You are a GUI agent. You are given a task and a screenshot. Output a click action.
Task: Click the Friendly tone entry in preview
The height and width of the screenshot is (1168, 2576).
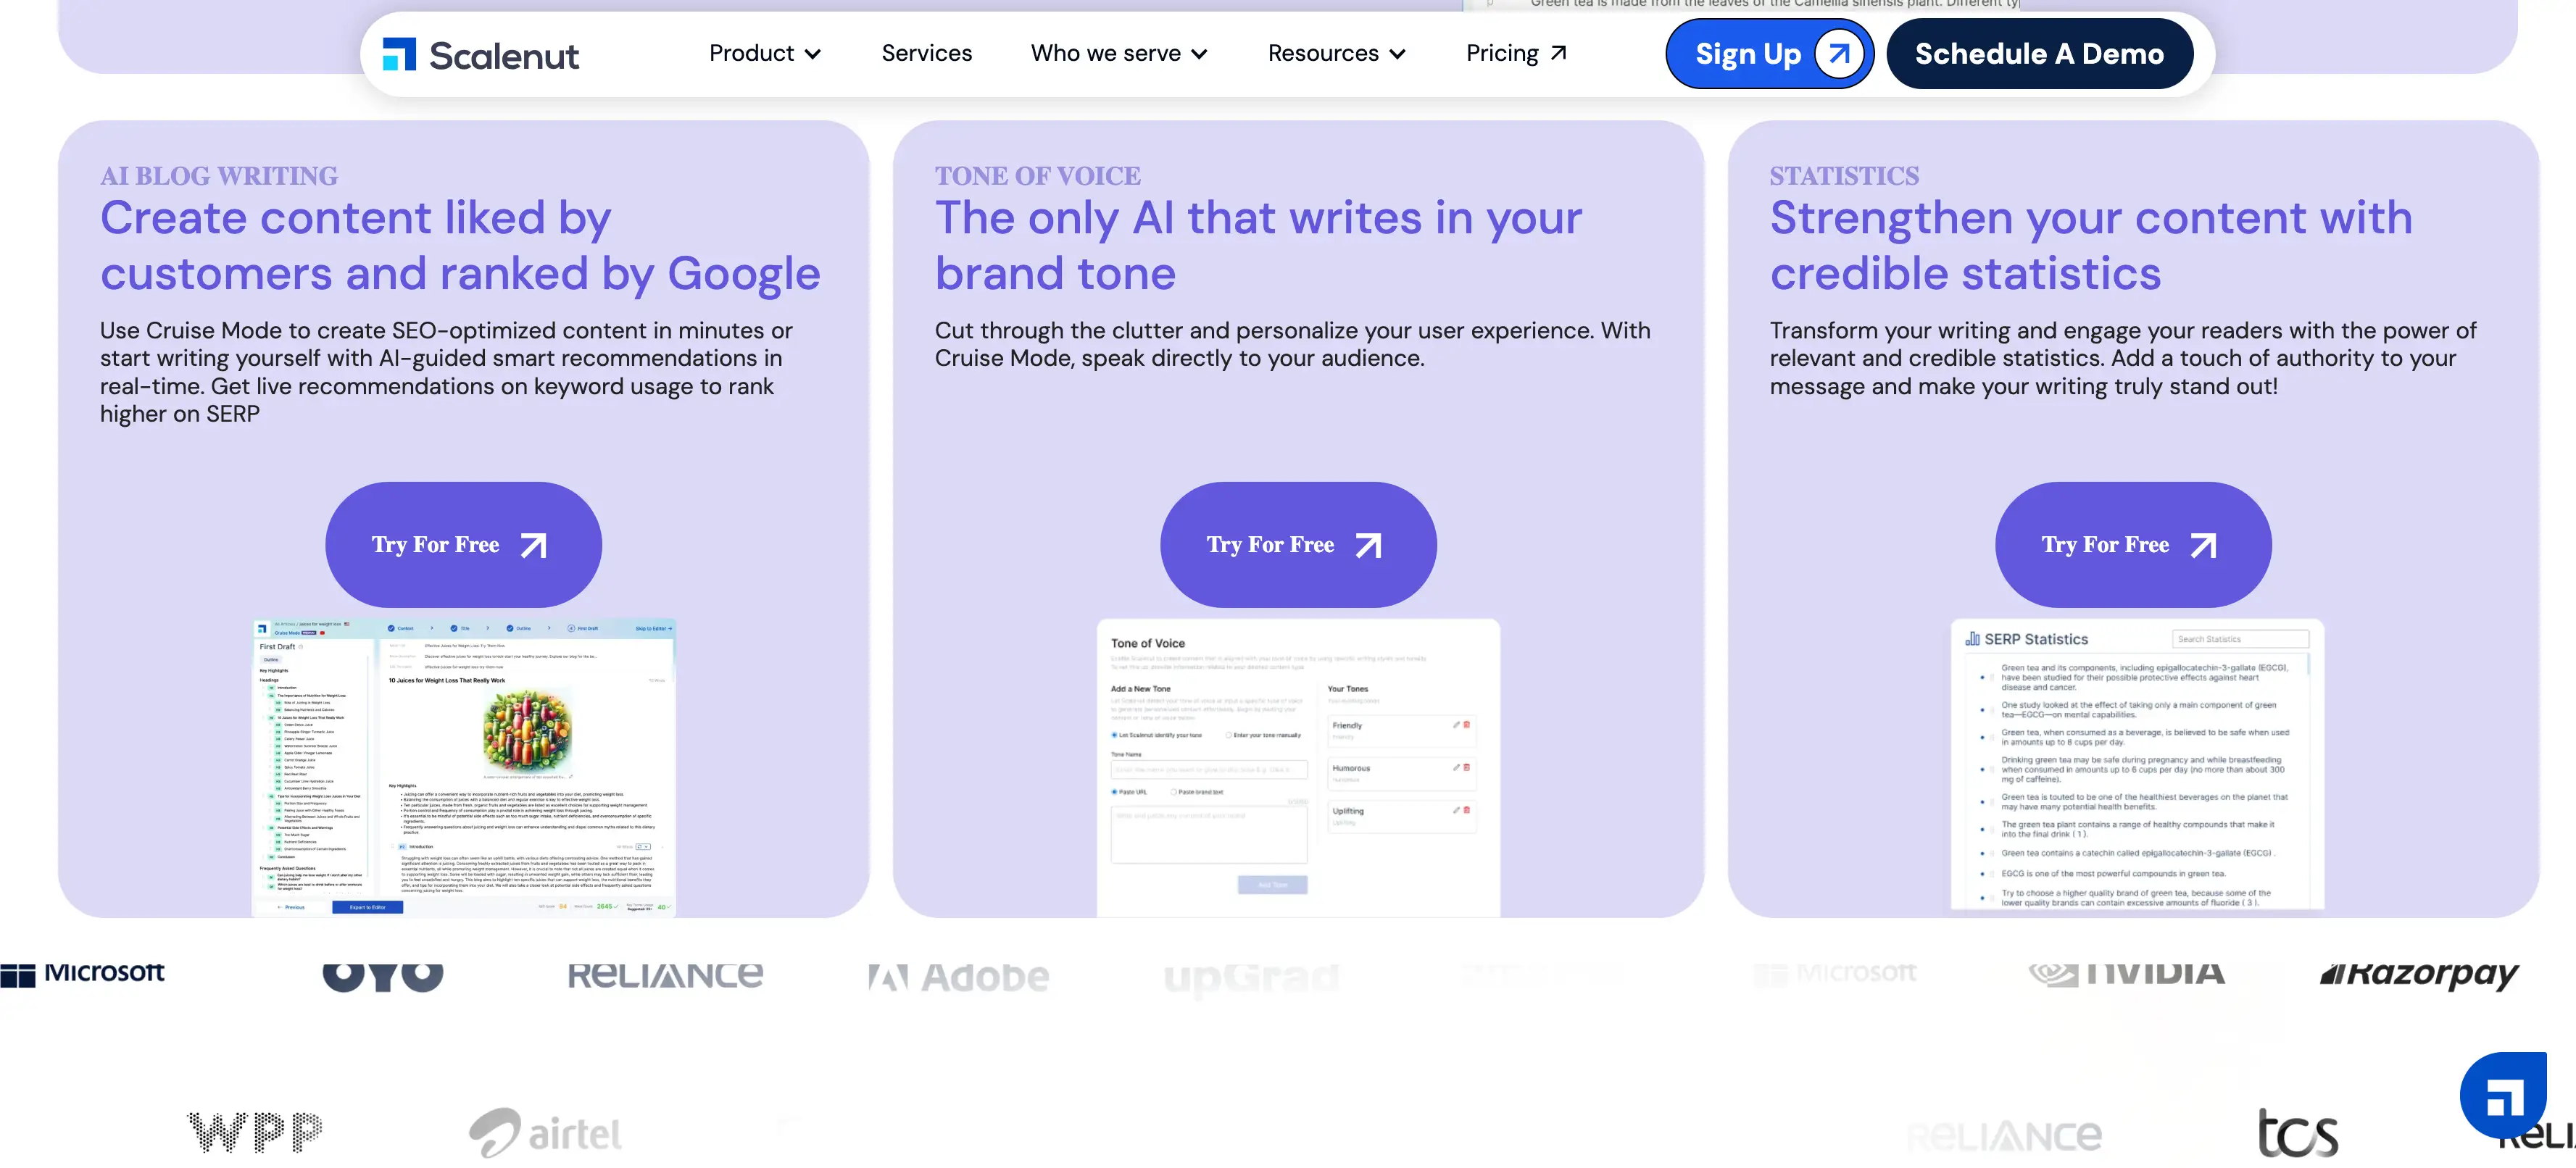pos(1400,730)
